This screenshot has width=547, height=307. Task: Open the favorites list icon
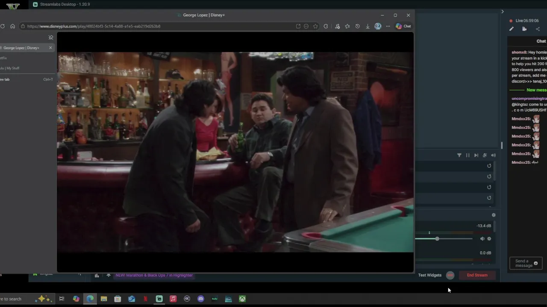347,26
